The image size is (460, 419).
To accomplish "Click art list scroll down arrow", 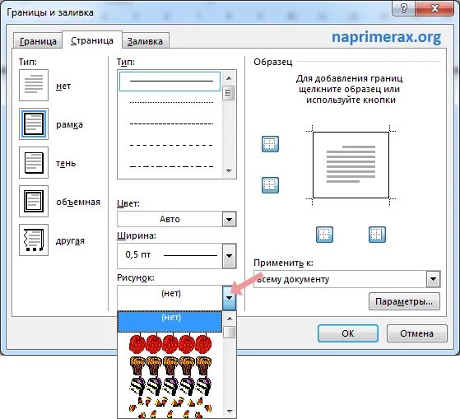I will [230, 411].
